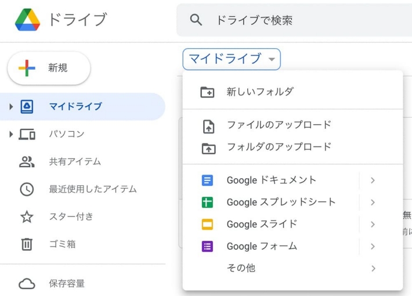Click the yellow Google Slides icon
Viewport: 412px width, 296px height.
coord(207,225)
